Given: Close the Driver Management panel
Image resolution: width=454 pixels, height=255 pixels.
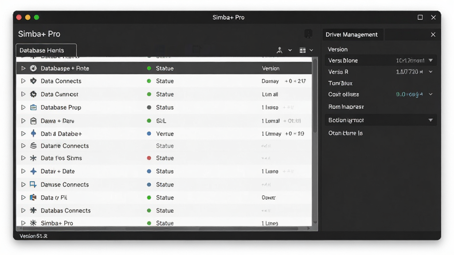Looking at the screenshot, I should pyautogui.click(x=433, y=35).
